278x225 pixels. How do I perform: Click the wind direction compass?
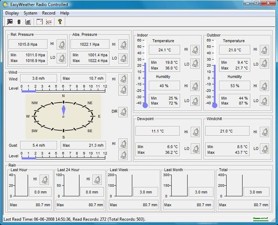click(63, 116)
